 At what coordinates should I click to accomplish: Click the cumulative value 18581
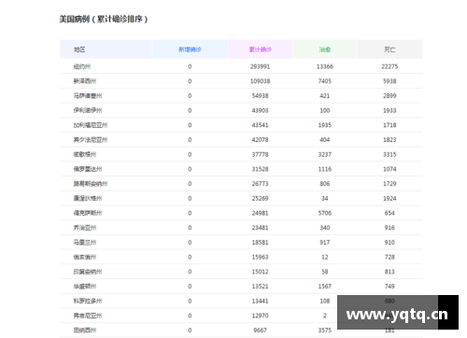coord(261,242)
